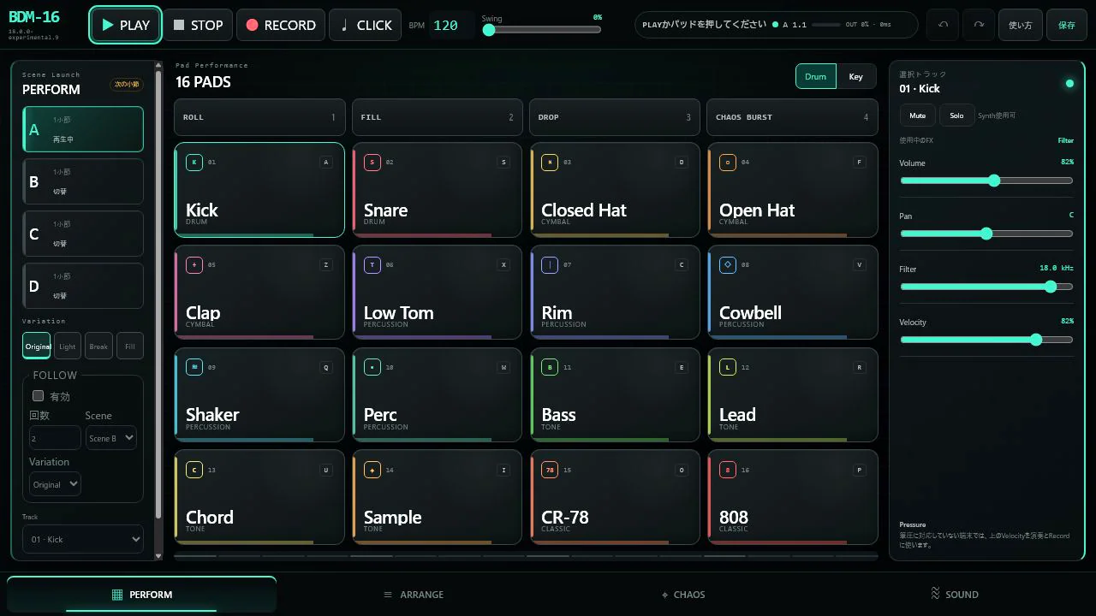Open the FOLLOW Scene dropdown
The image size is (1096, 616).
111,438
